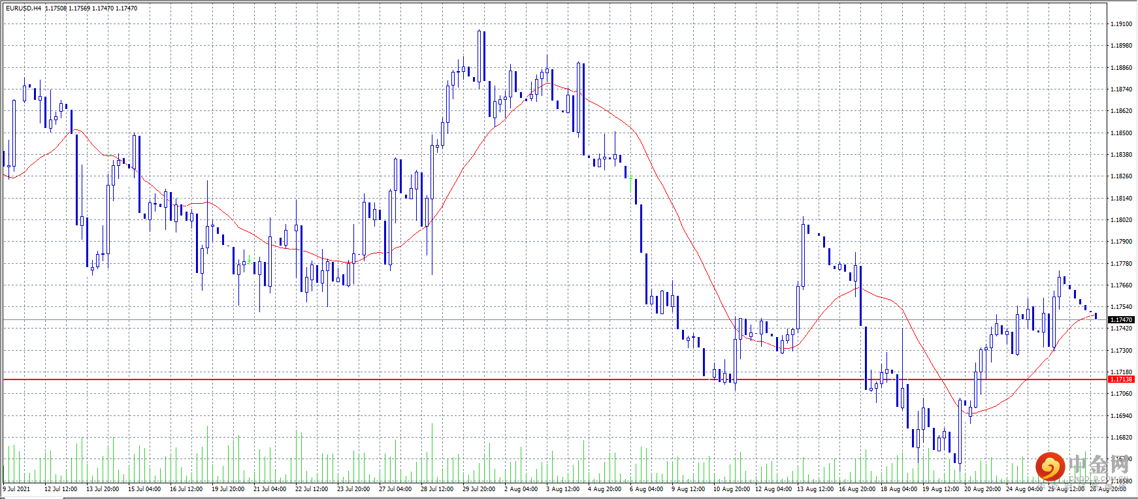Click the 1.19100 price axis label
1138x499 pixels.
(1121, 24)
